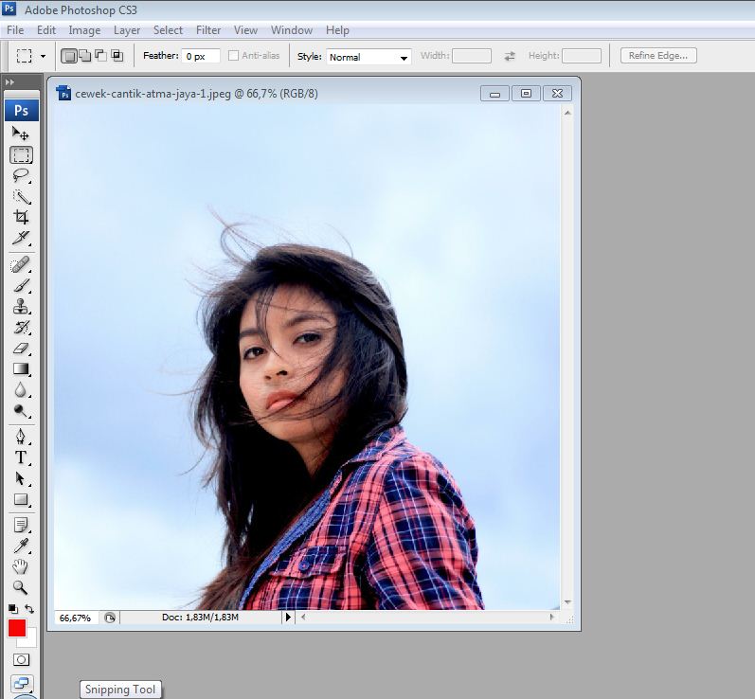The width and height of the screenshot is (755, 699).
Task: Choose Add to selection mode
Action: [x=84, y=55]
